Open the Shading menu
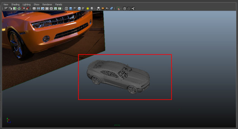The height and width of the screenshot is (129, 238). pyautogui.click(x=15, y=4)
